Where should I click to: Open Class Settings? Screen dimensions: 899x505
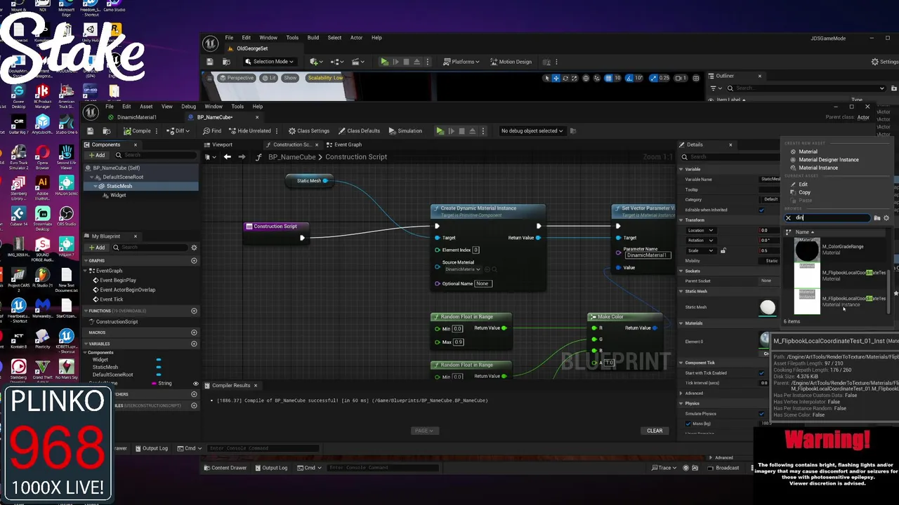pyautogui.click(x=308, y=130)
